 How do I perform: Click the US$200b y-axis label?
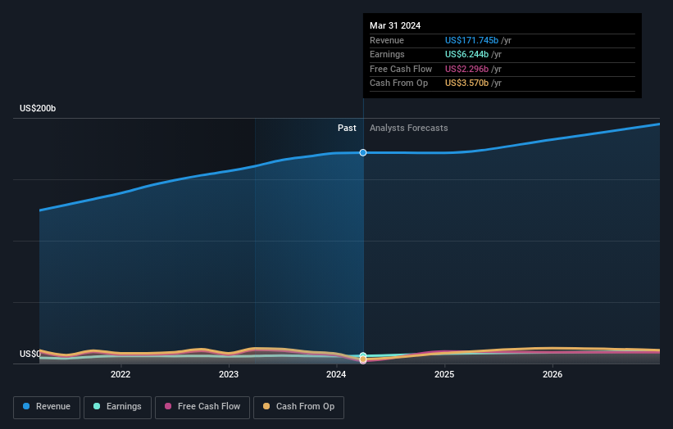(x=38, y=108)
